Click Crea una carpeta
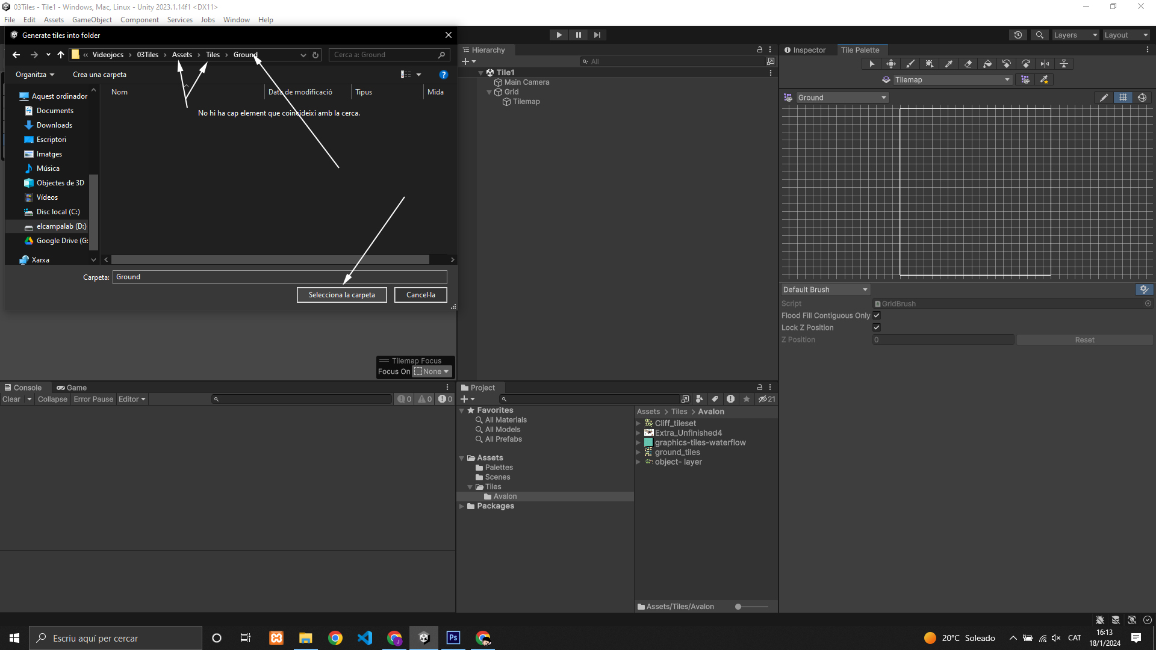 click(x=99, y=75)
